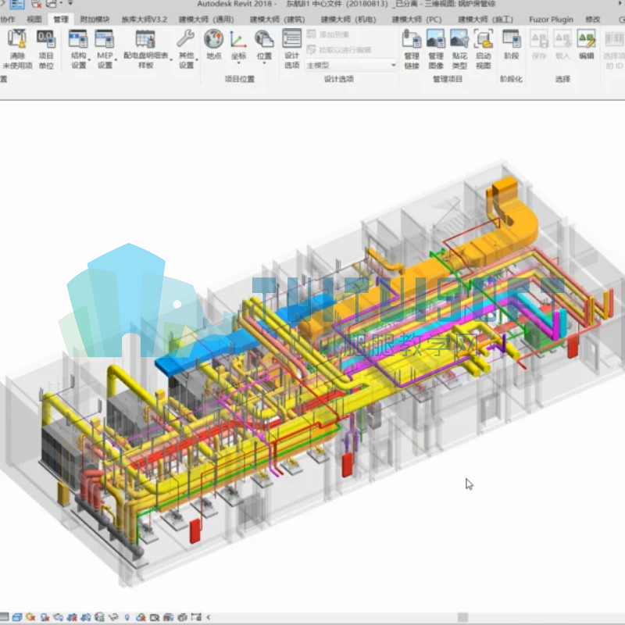Open the 阶段 phases dialog
This screenshot has height=625, width=625.
[511, 45]
